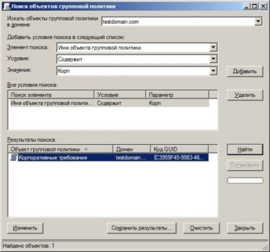The height and width of the screenshot is (252, 270).
Task: Click the testdomain... cell in the results
Action: [131, 158]
